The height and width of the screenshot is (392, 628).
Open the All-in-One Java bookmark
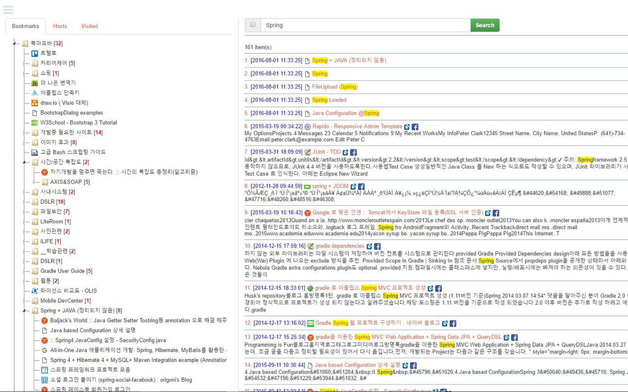[x=138, y=350]
